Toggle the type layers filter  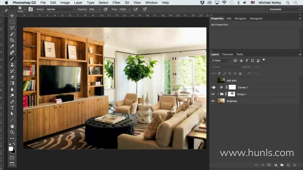(x=247, y=60)
